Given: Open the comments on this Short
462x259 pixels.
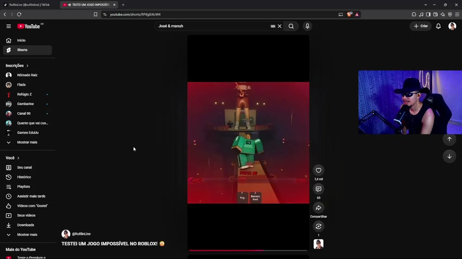Looking at the screenshot, I should pos(318,189).
